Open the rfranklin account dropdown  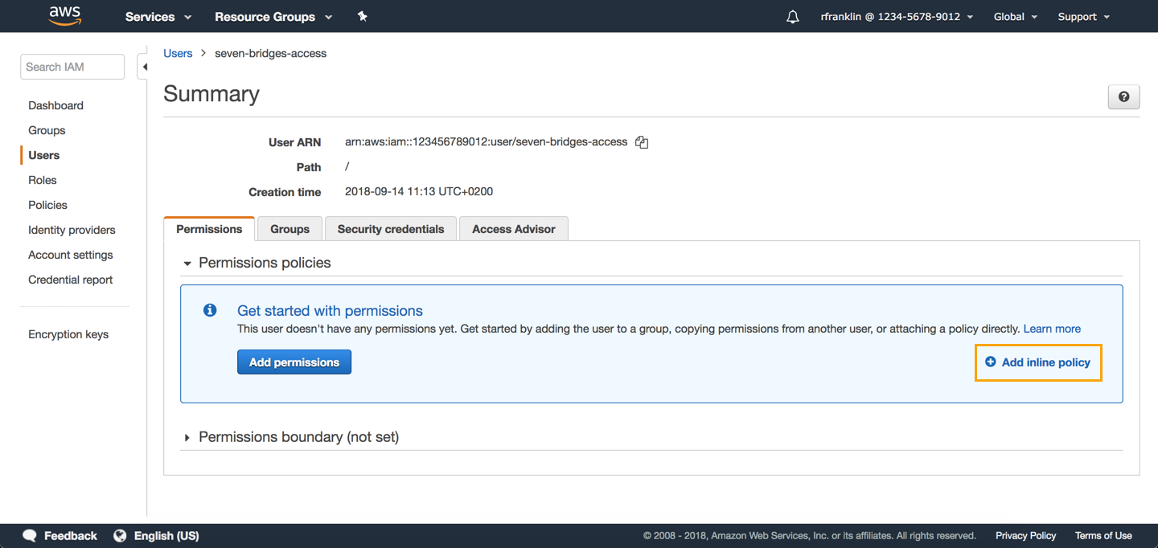pyautogui.click(x=897, y=17)
